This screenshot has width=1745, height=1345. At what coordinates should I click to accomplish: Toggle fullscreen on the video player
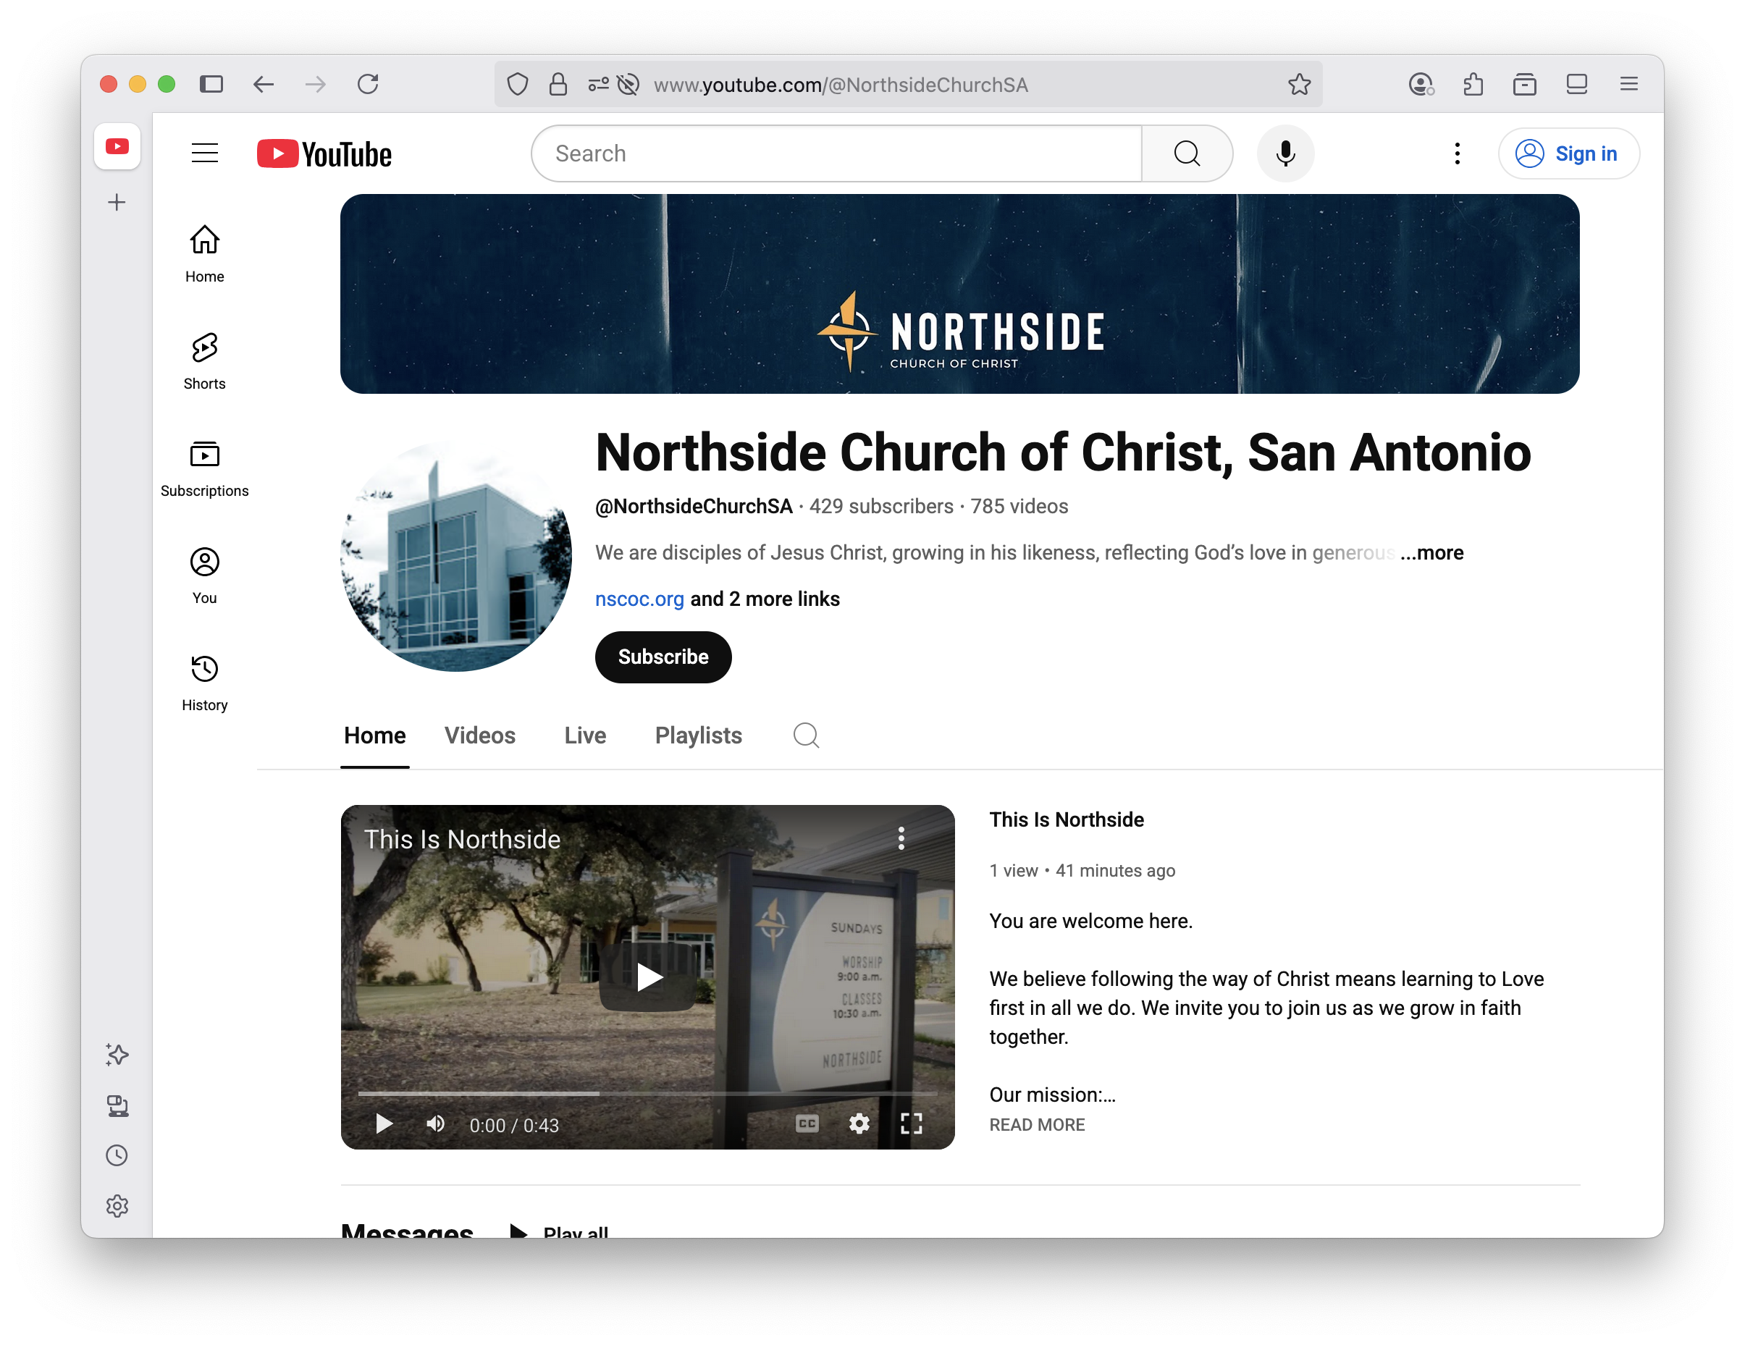(x=911, y=1123)
